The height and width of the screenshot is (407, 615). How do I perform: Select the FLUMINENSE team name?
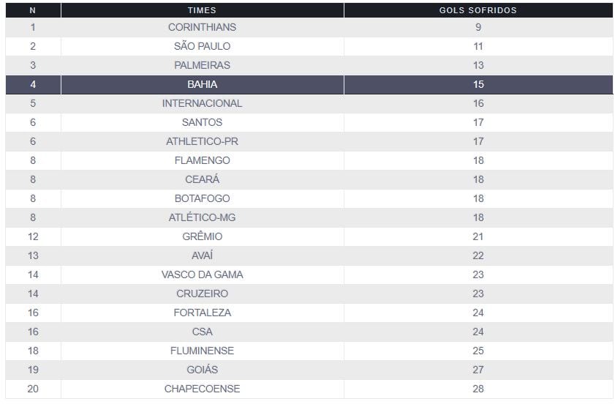pyautogui.click(x=202, y=351)
